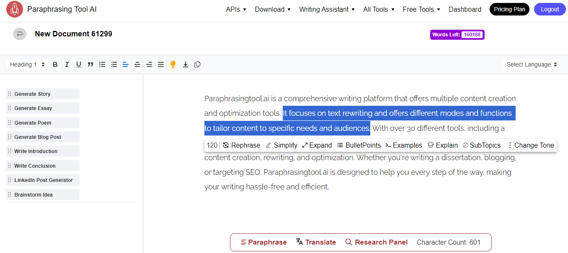568x253 pixels.
Task: Click the drag handle beside Generate Blog Post
Action: pyautogui.click(x=10, y=137)
